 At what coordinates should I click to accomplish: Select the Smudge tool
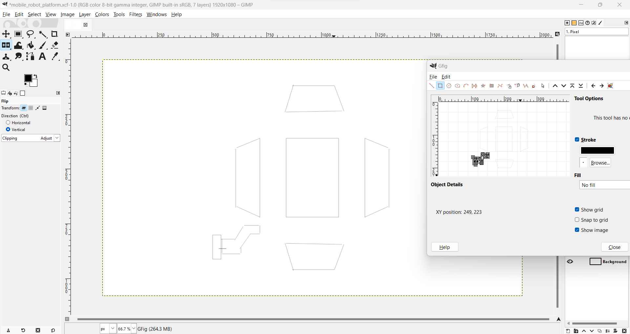pos(18,56)
